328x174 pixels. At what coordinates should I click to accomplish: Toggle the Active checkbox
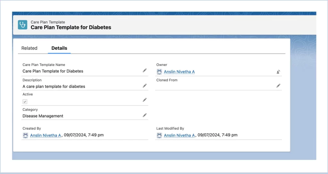(x=25, y=101)
